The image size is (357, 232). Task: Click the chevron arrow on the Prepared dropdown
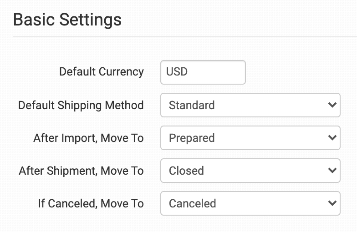331,138
